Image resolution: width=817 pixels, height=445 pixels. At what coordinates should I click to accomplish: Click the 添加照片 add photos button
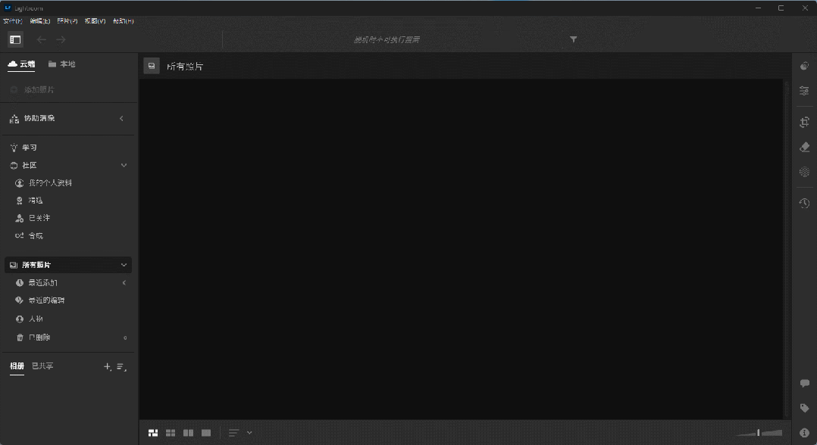(33, 89)
